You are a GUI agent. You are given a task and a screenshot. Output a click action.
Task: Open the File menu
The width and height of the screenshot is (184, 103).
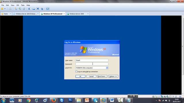point(3,5)
